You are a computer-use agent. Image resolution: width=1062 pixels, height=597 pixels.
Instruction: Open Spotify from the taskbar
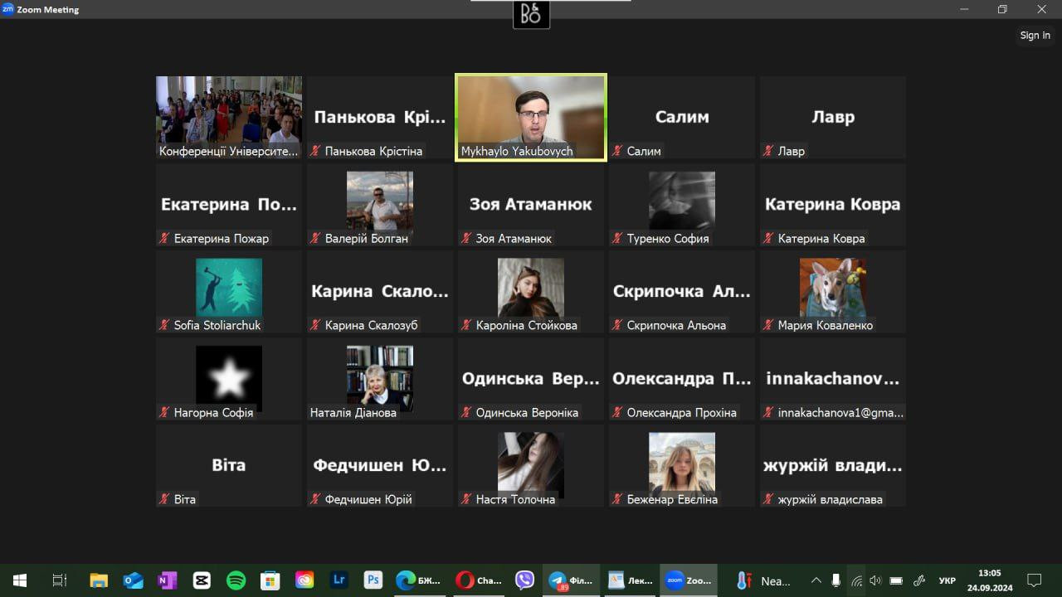[x=236, y=580]
